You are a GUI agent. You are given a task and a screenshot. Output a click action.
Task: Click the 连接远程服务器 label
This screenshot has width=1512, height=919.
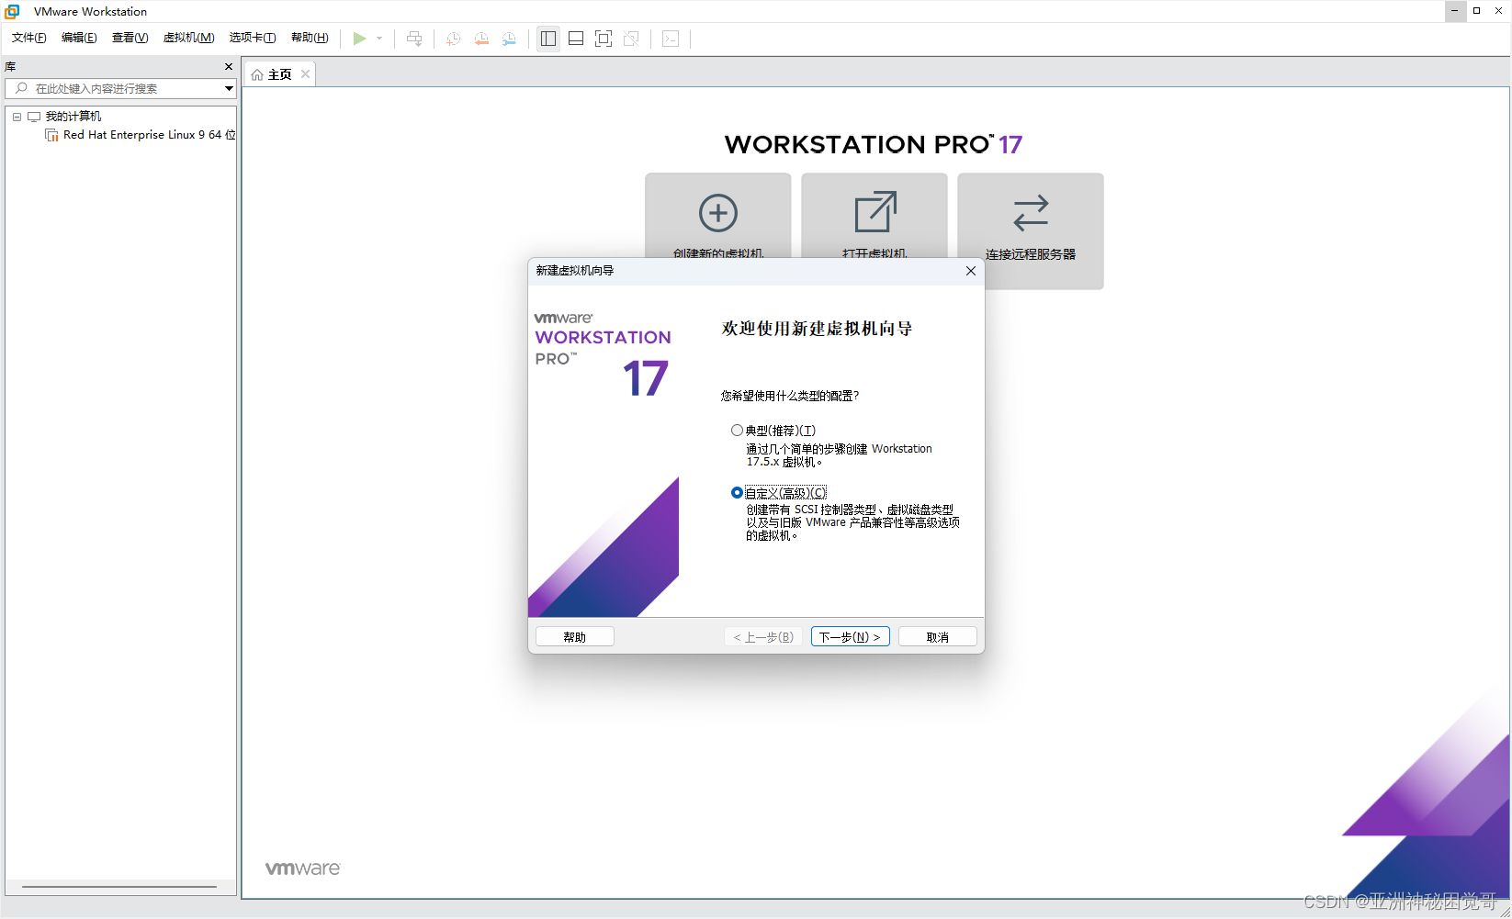pos(1031,254)
